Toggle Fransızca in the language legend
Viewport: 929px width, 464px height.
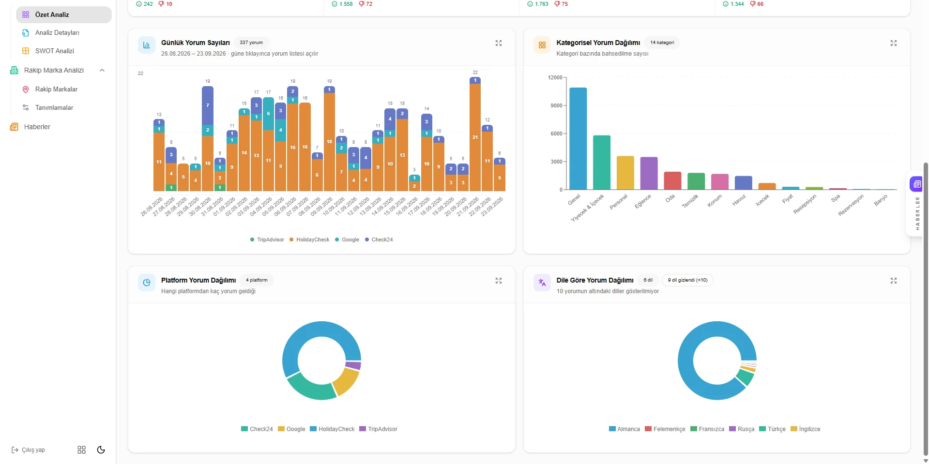(x=707, y=429)
